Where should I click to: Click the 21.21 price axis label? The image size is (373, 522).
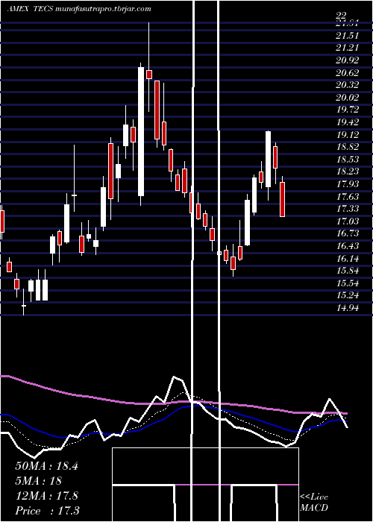tap(347, 48)
